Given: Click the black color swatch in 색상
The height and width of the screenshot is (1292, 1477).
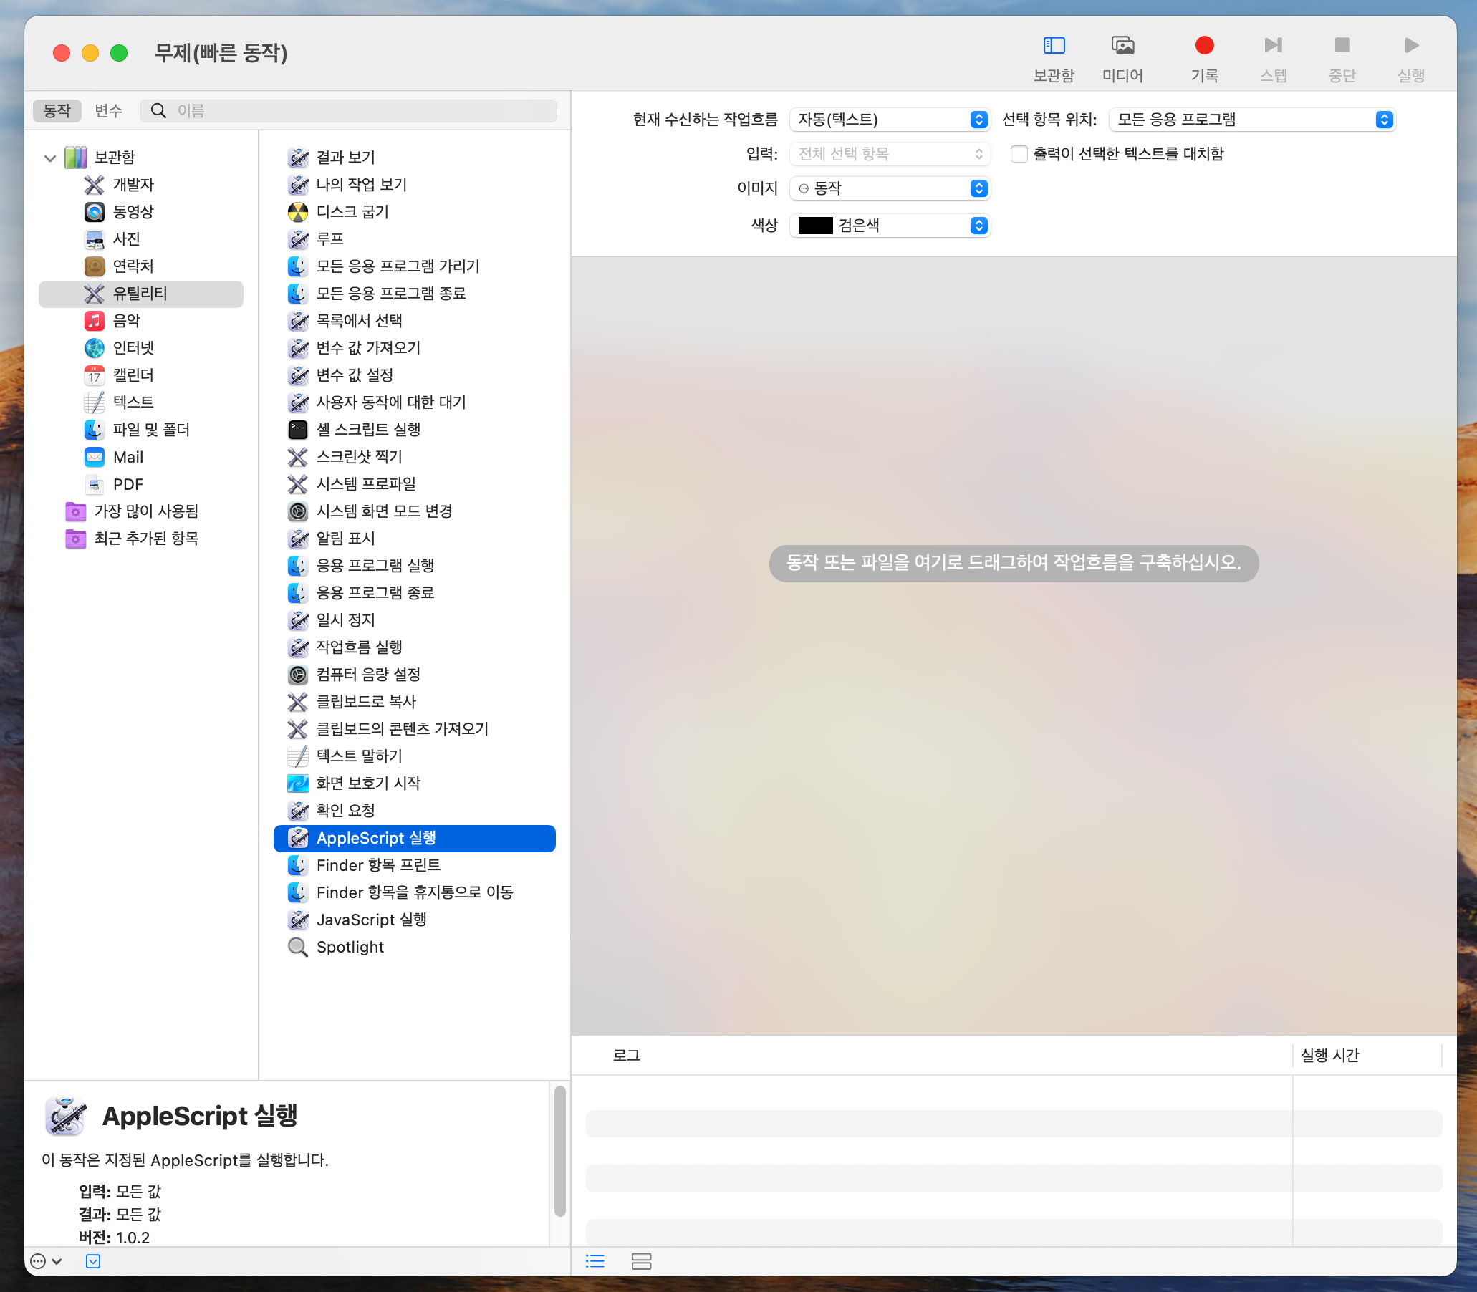Looking at the screenshot, I should point(815,226).
